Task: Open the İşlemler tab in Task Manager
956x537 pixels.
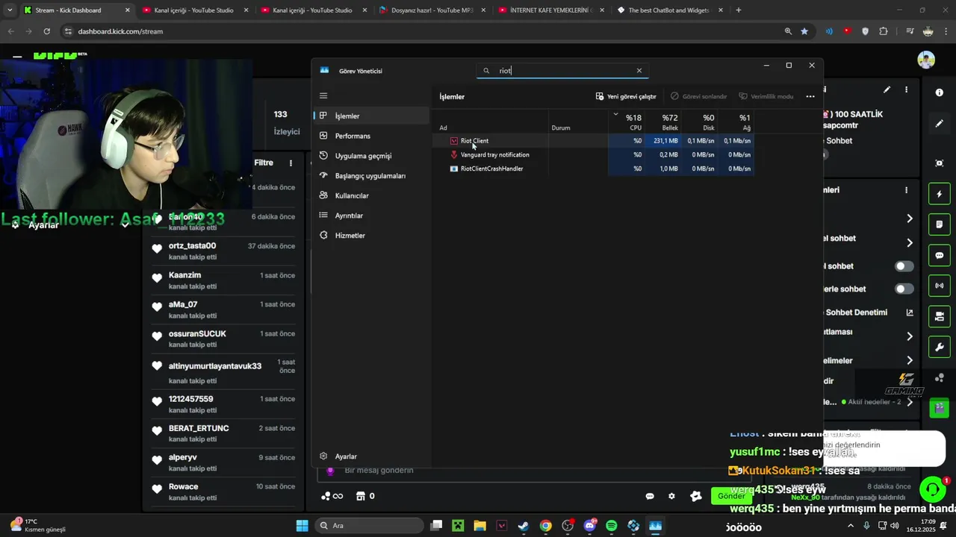Action: (371, 116)
